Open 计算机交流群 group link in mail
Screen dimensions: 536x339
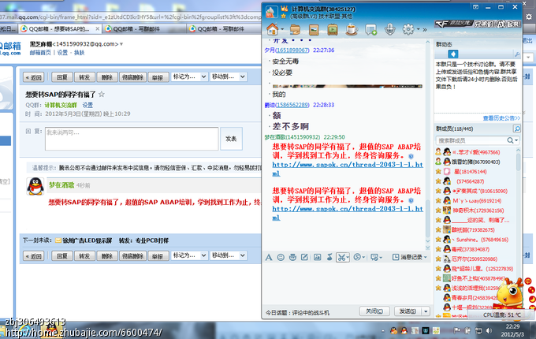pyautogui.click(x=61, y=106)
